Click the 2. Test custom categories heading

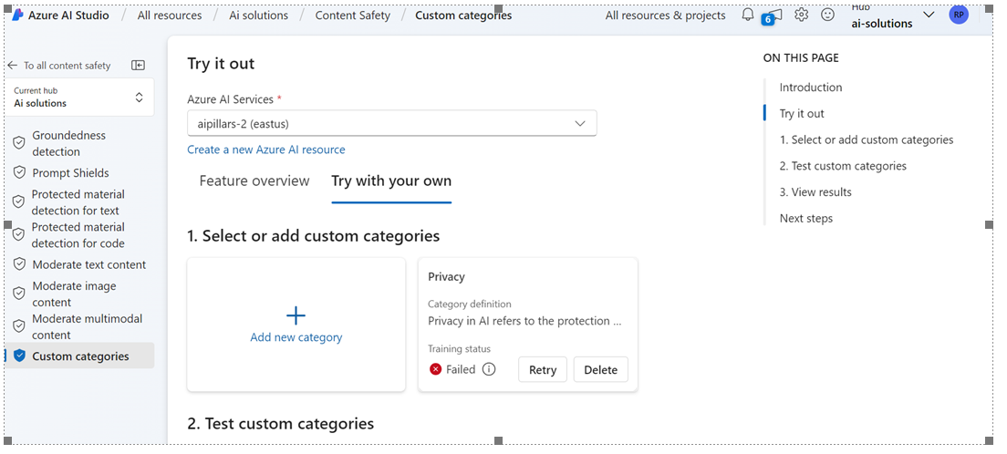click(x=281, y=424)
